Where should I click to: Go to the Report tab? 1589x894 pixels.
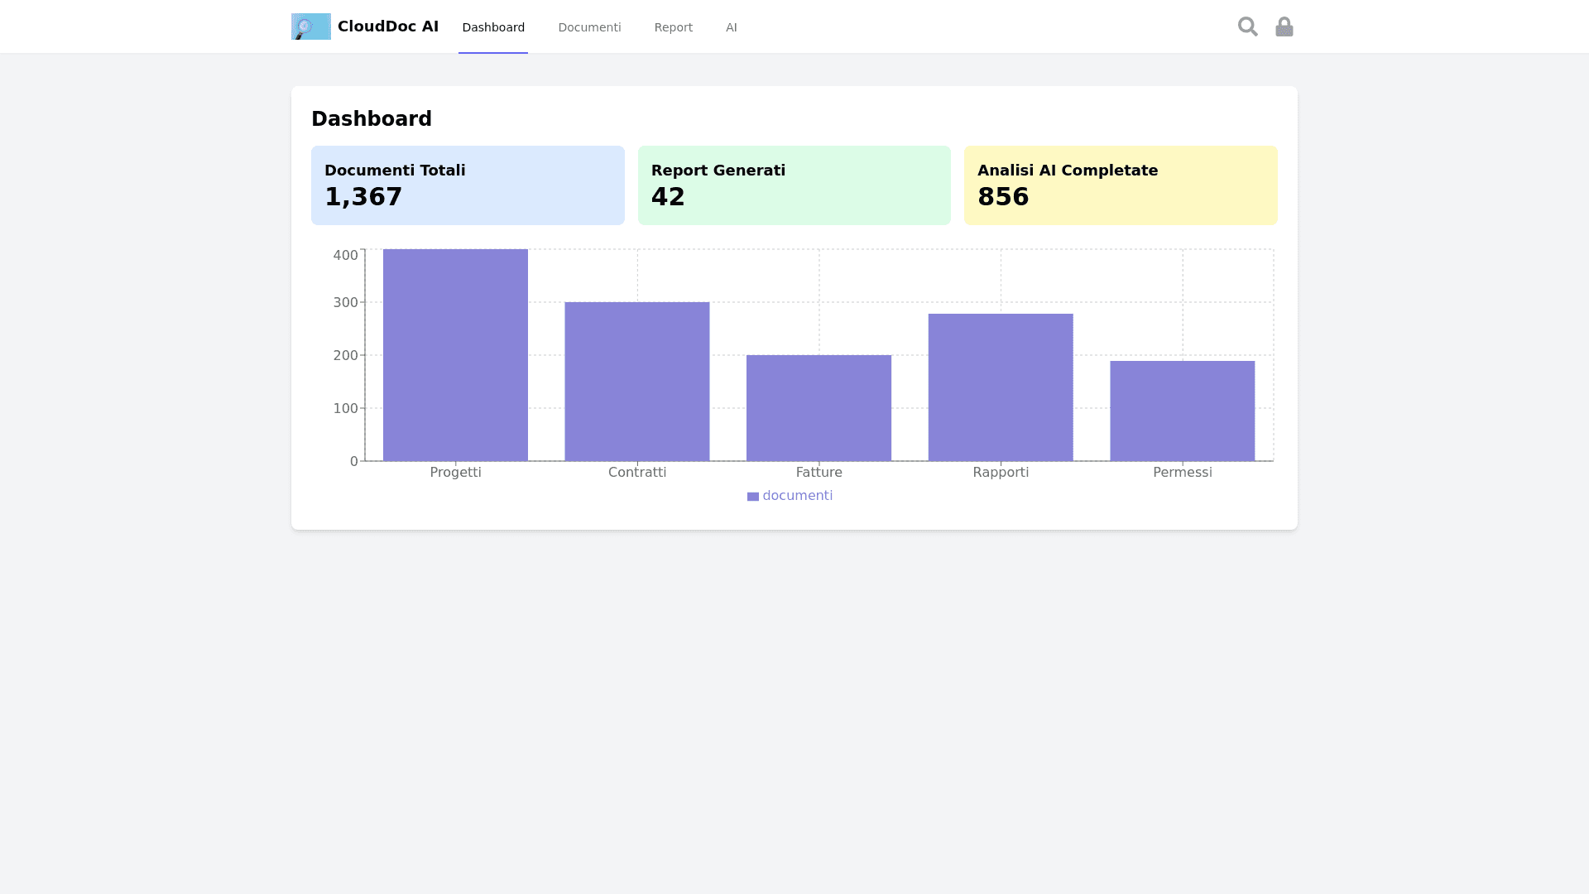673,27
